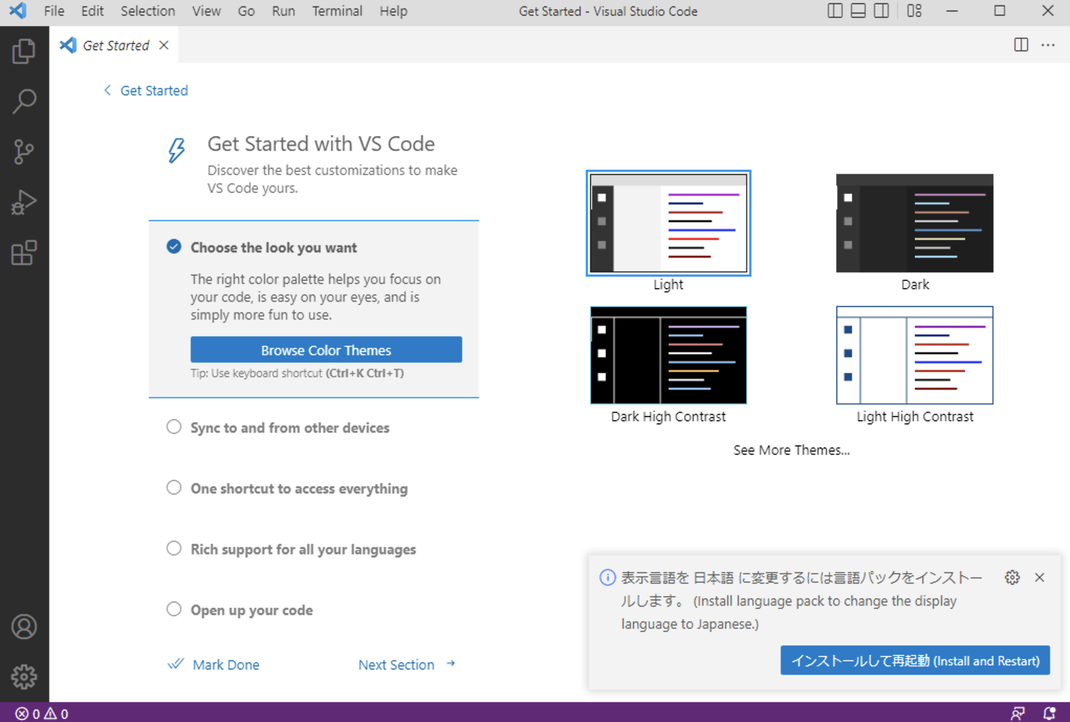The height and width of the screenshot is (722, 1070).
Task: Select the Dark High Contrast theme preview
Action: [x=668, y=355]
